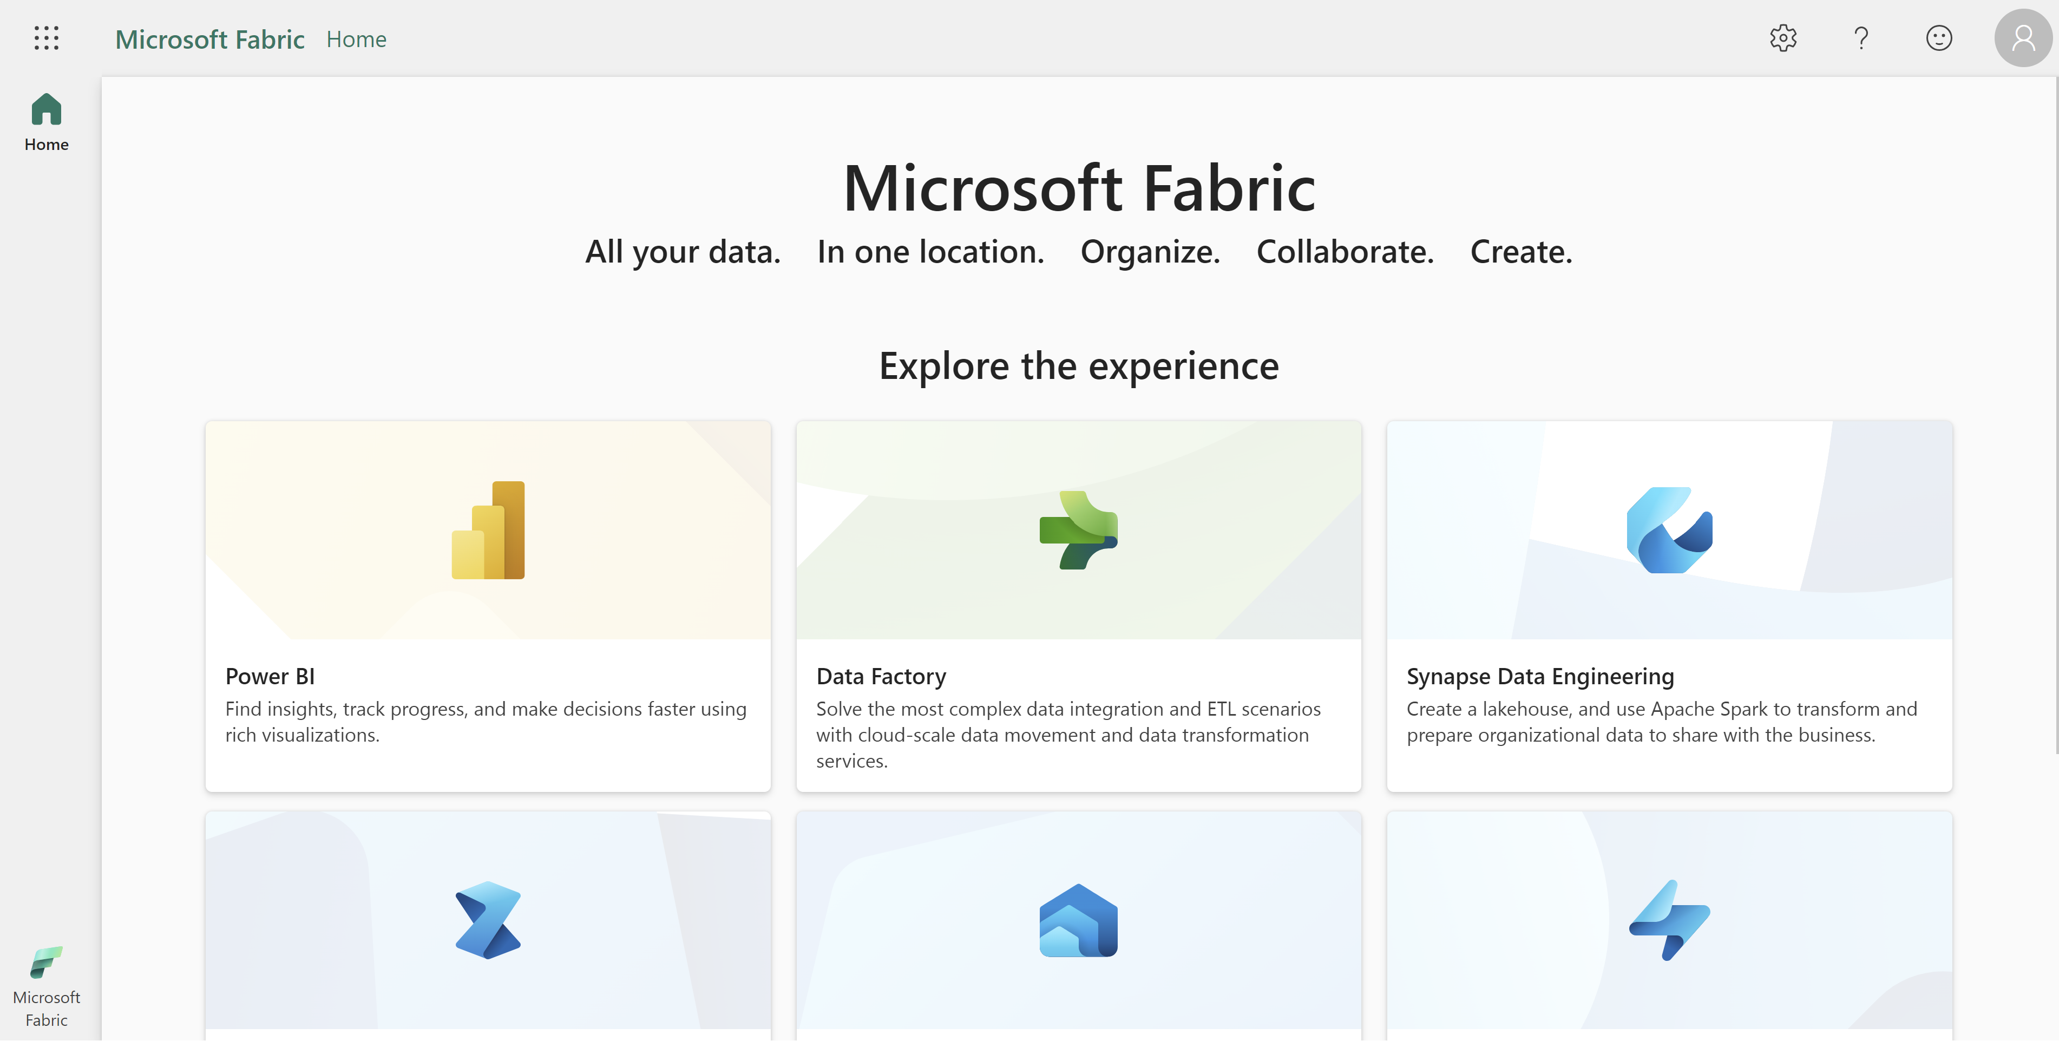The width and height of the screenshot is (2059, 1041).
Task: Click the Power BI bar chart icon
Action: pyautogui.click(x=488, y=530)
